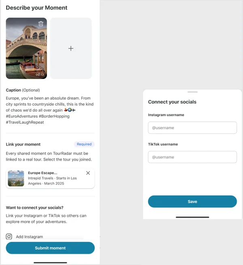Screen dimensions: 243x265
Task: Remove the linked Europe Escape tour
Action: point(88,173)
